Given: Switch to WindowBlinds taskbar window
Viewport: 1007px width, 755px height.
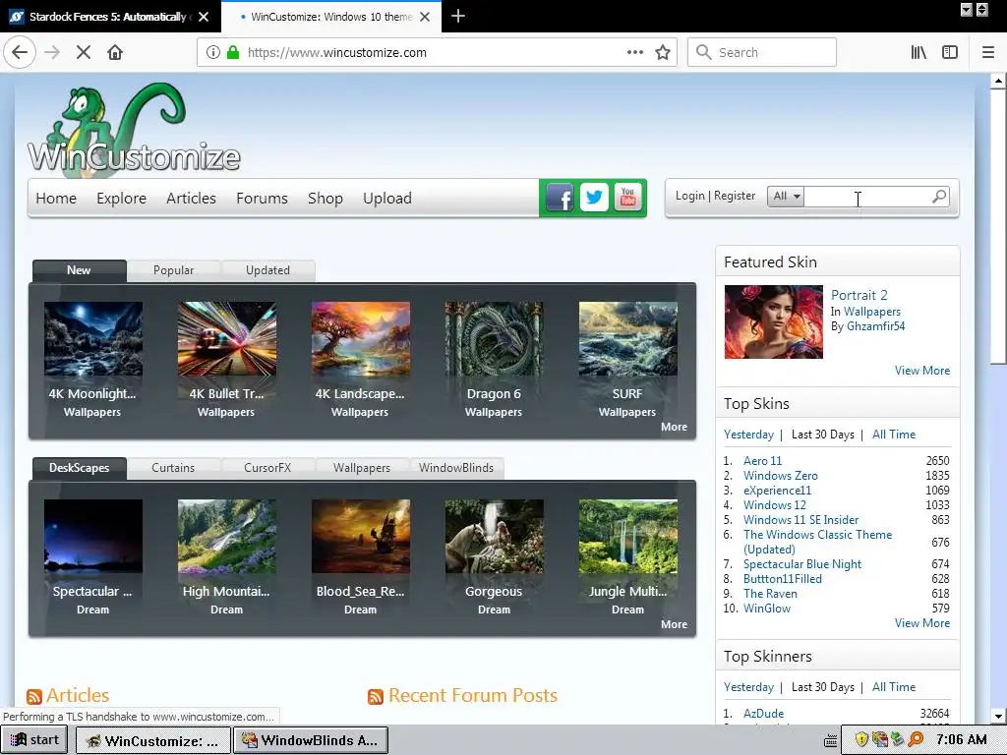Looking at the screenshot, I should (310, 740).
